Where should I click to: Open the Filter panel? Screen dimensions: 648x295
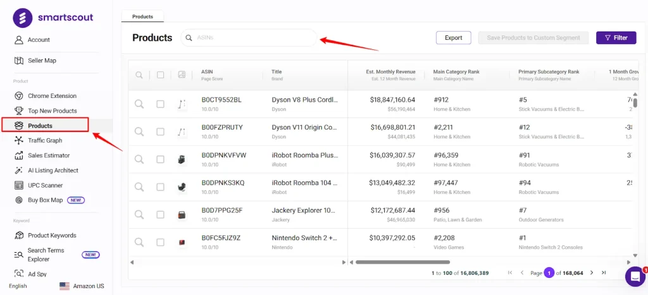click(616, 37)
